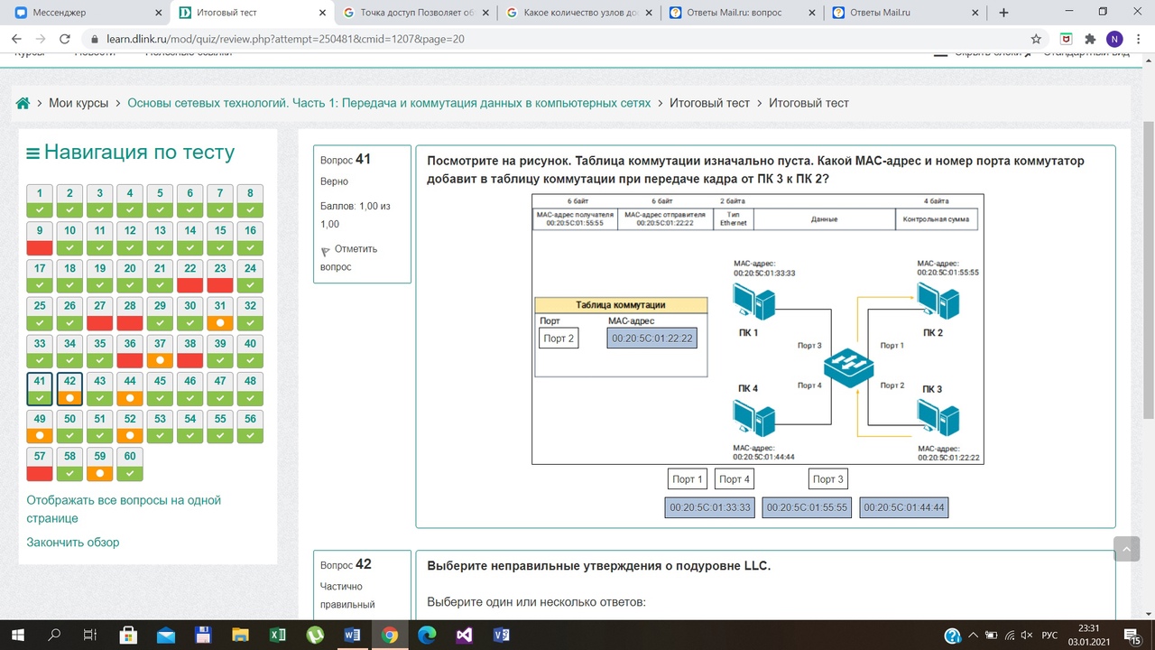The image size is (1155, 650).
Task: Open question 42 in navigation
Action: point(69,389)
